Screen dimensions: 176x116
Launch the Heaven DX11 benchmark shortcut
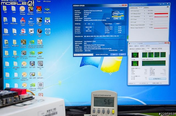[23, 44]
